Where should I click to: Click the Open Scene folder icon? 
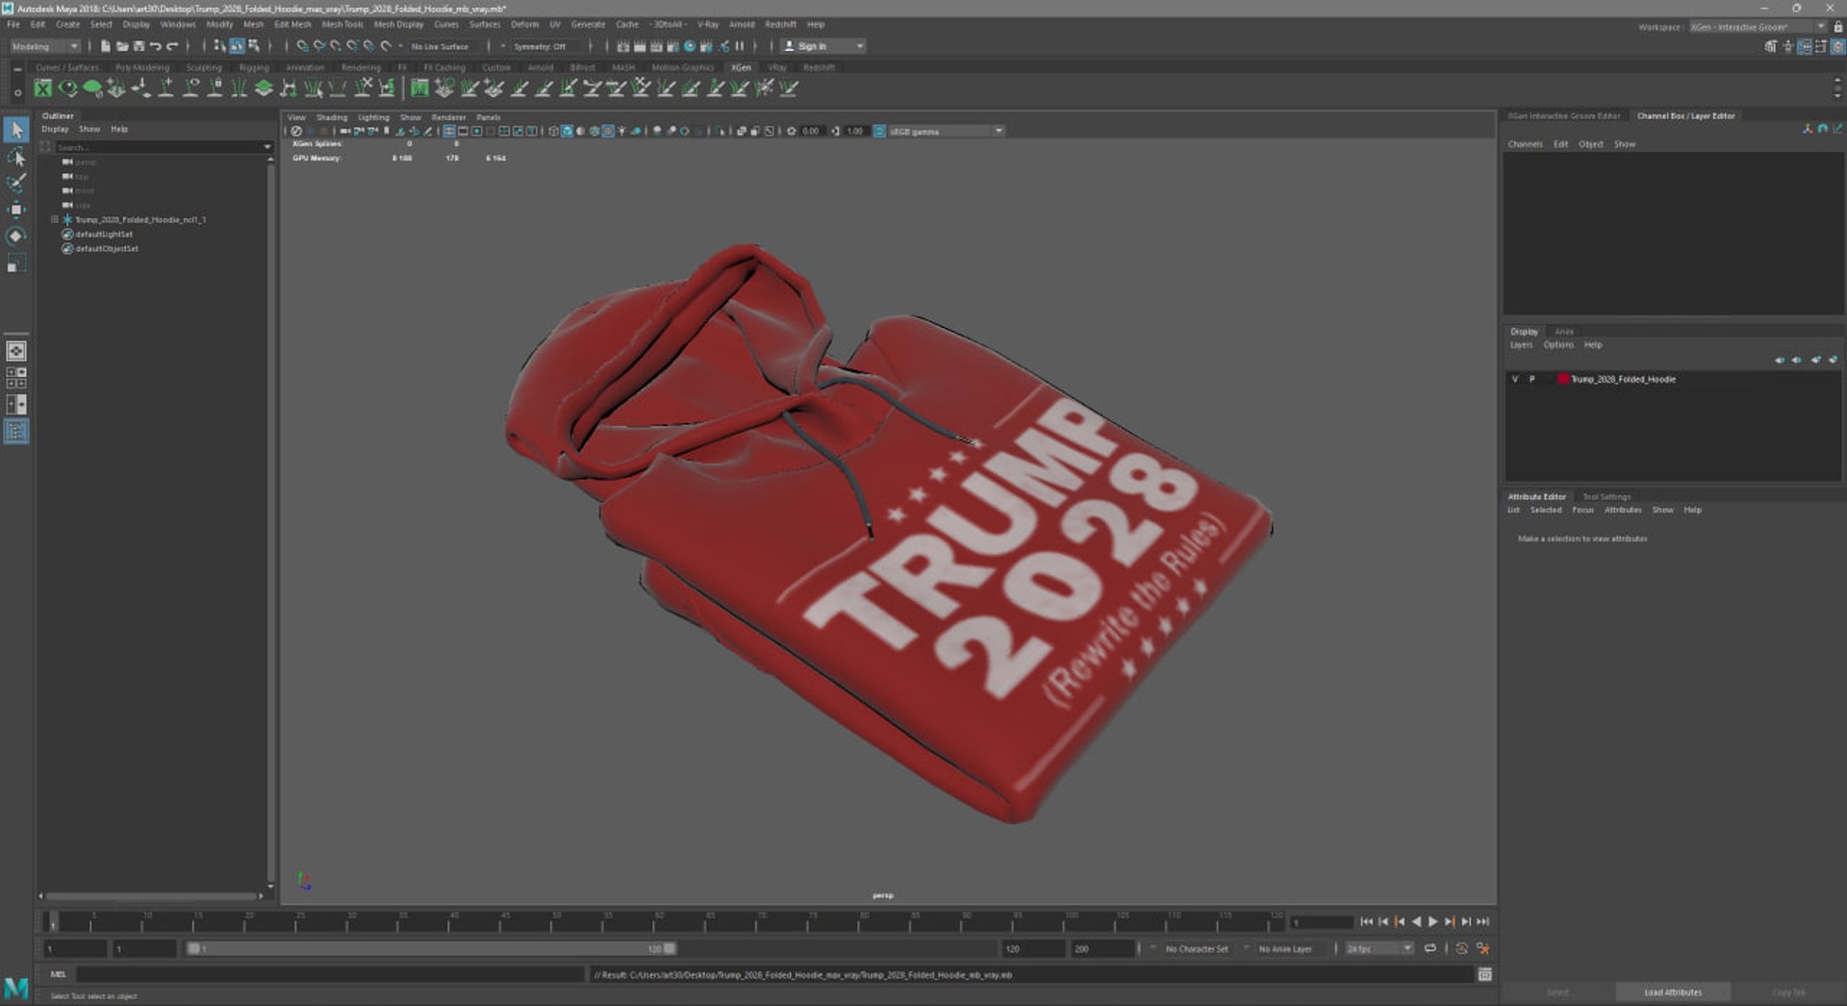tap(122, 46)
